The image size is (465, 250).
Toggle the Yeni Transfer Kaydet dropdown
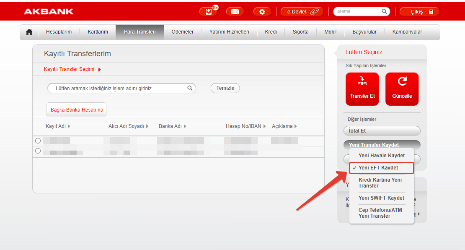point(382,145)
